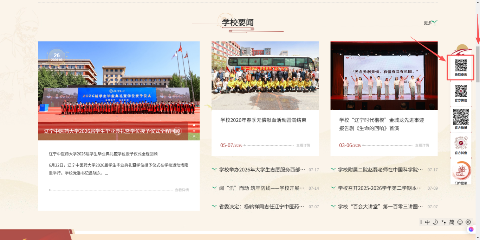Click 查看详情 next to 03-06/2026

(x=422, y=145)
